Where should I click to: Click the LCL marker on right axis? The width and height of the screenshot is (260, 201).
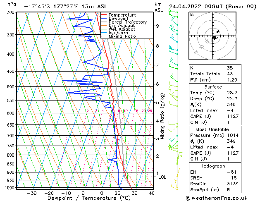coord(162,177)
